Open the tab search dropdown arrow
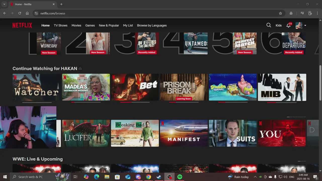The image size is (322, 181). [x=4, y=4]
